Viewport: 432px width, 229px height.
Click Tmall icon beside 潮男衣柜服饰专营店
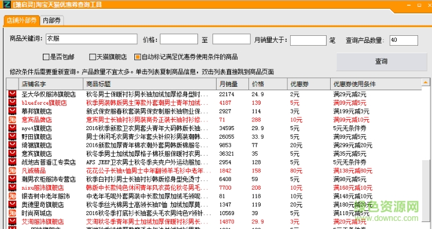pyautogui.click(x=12, y=179)
